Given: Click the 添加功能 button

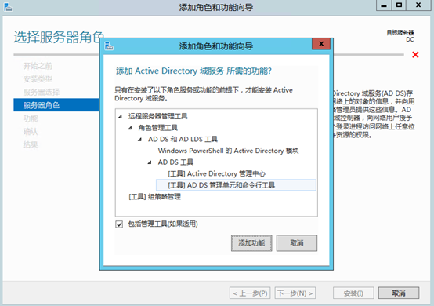Looking at the screenshot, I should point(251,243).
